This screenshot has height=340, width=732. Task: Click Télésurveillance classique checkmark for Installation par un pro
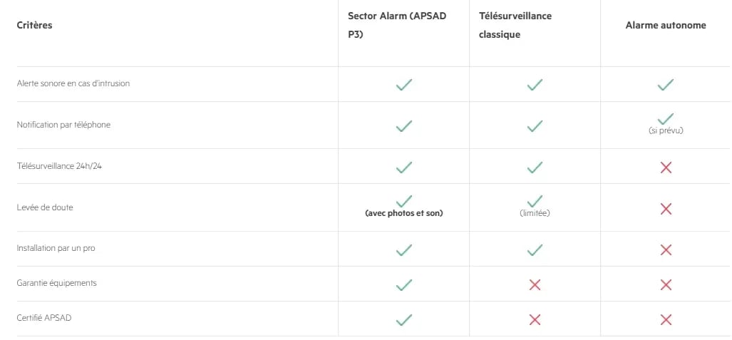click(535, 249)
